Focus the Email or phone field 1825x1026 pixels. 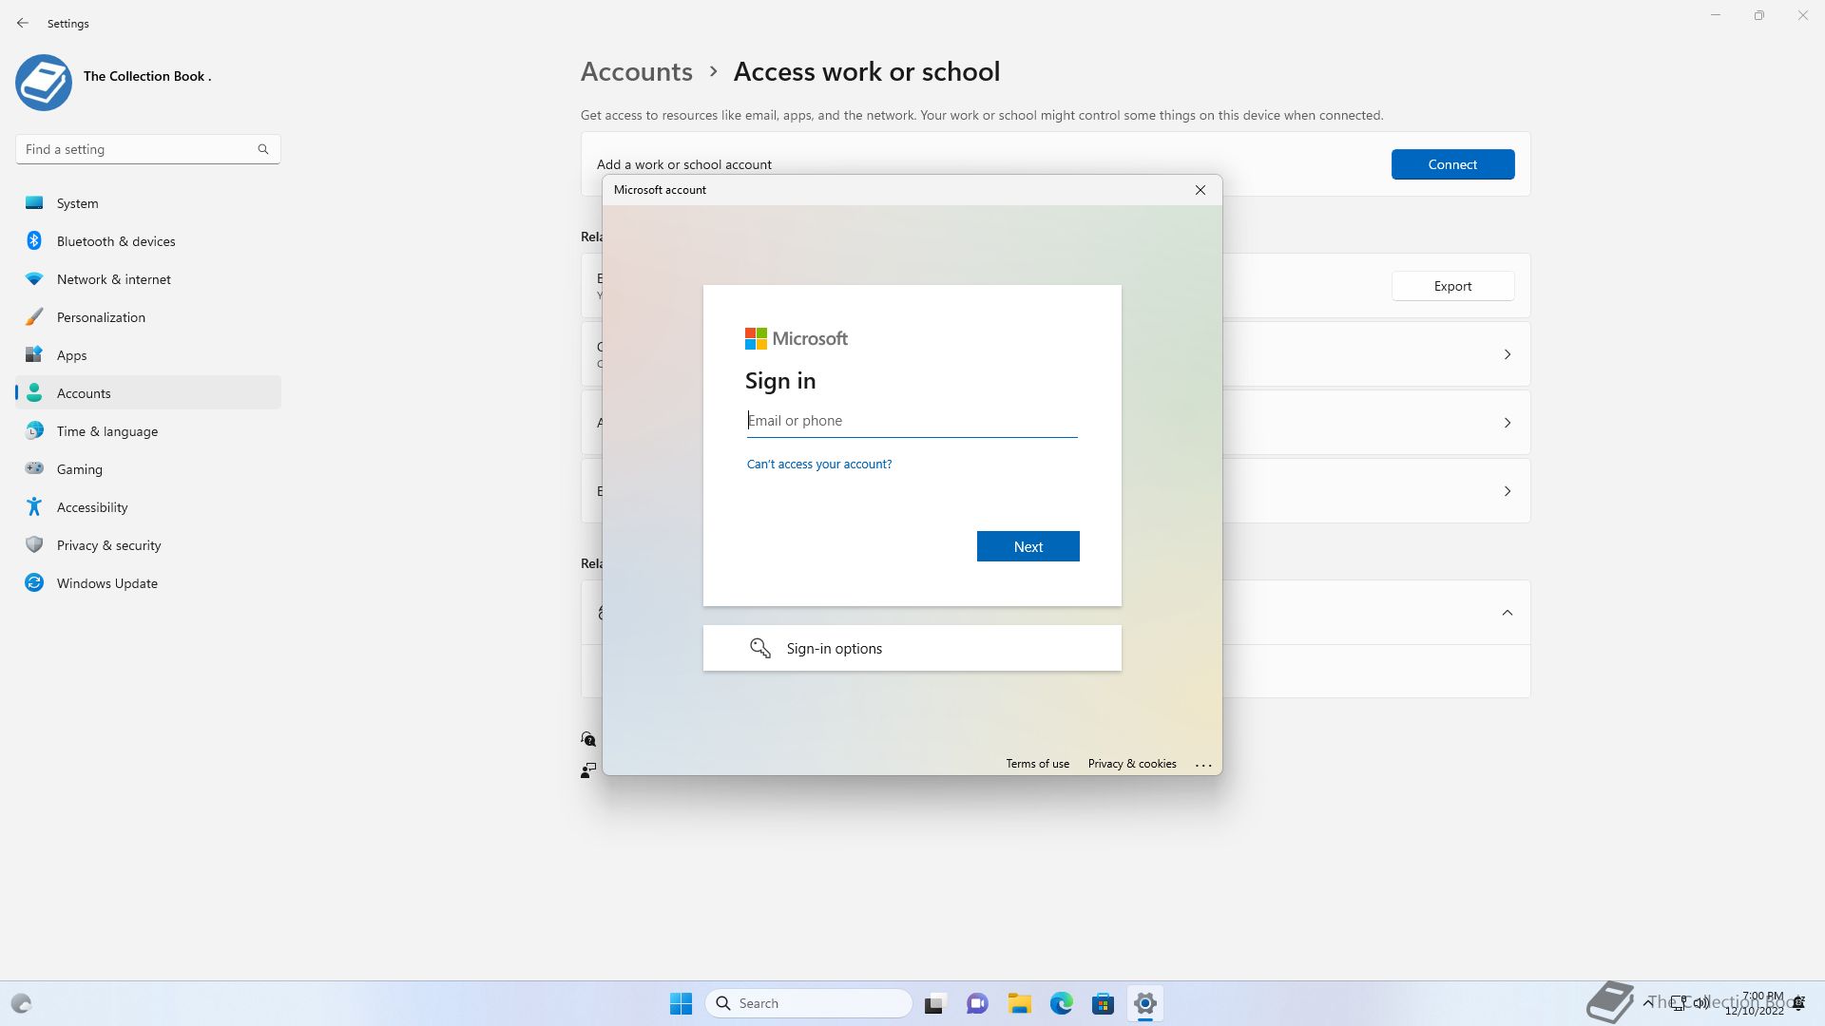point(912,421)
